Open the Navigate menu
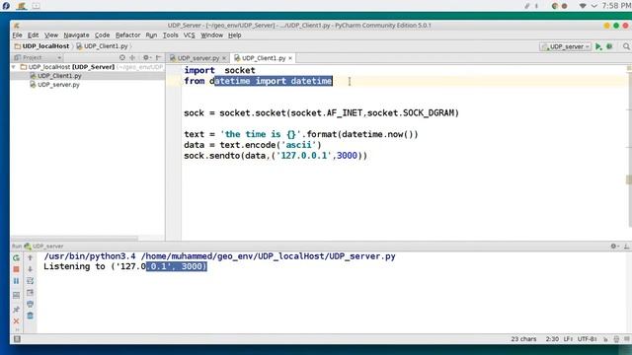632x355 pixels. pyautogui.click(x=76, y=35)
